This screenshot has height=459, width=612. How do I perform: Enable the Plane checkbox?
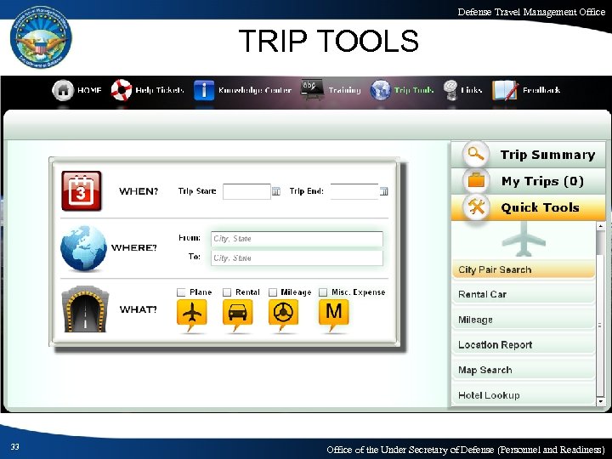[x=181, y=292]
